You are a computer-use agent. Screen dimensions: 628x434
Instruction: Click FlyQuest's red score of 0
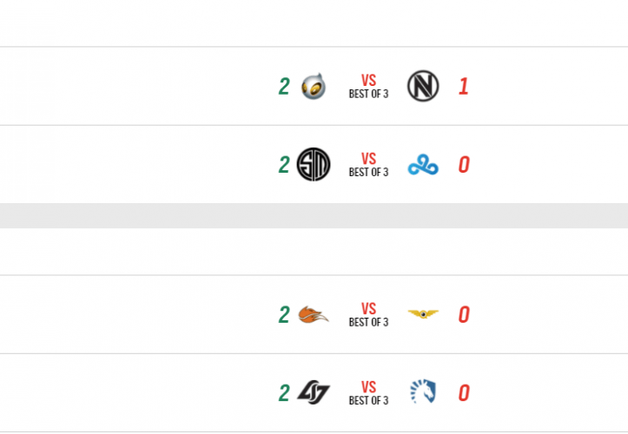coord(464,314)
